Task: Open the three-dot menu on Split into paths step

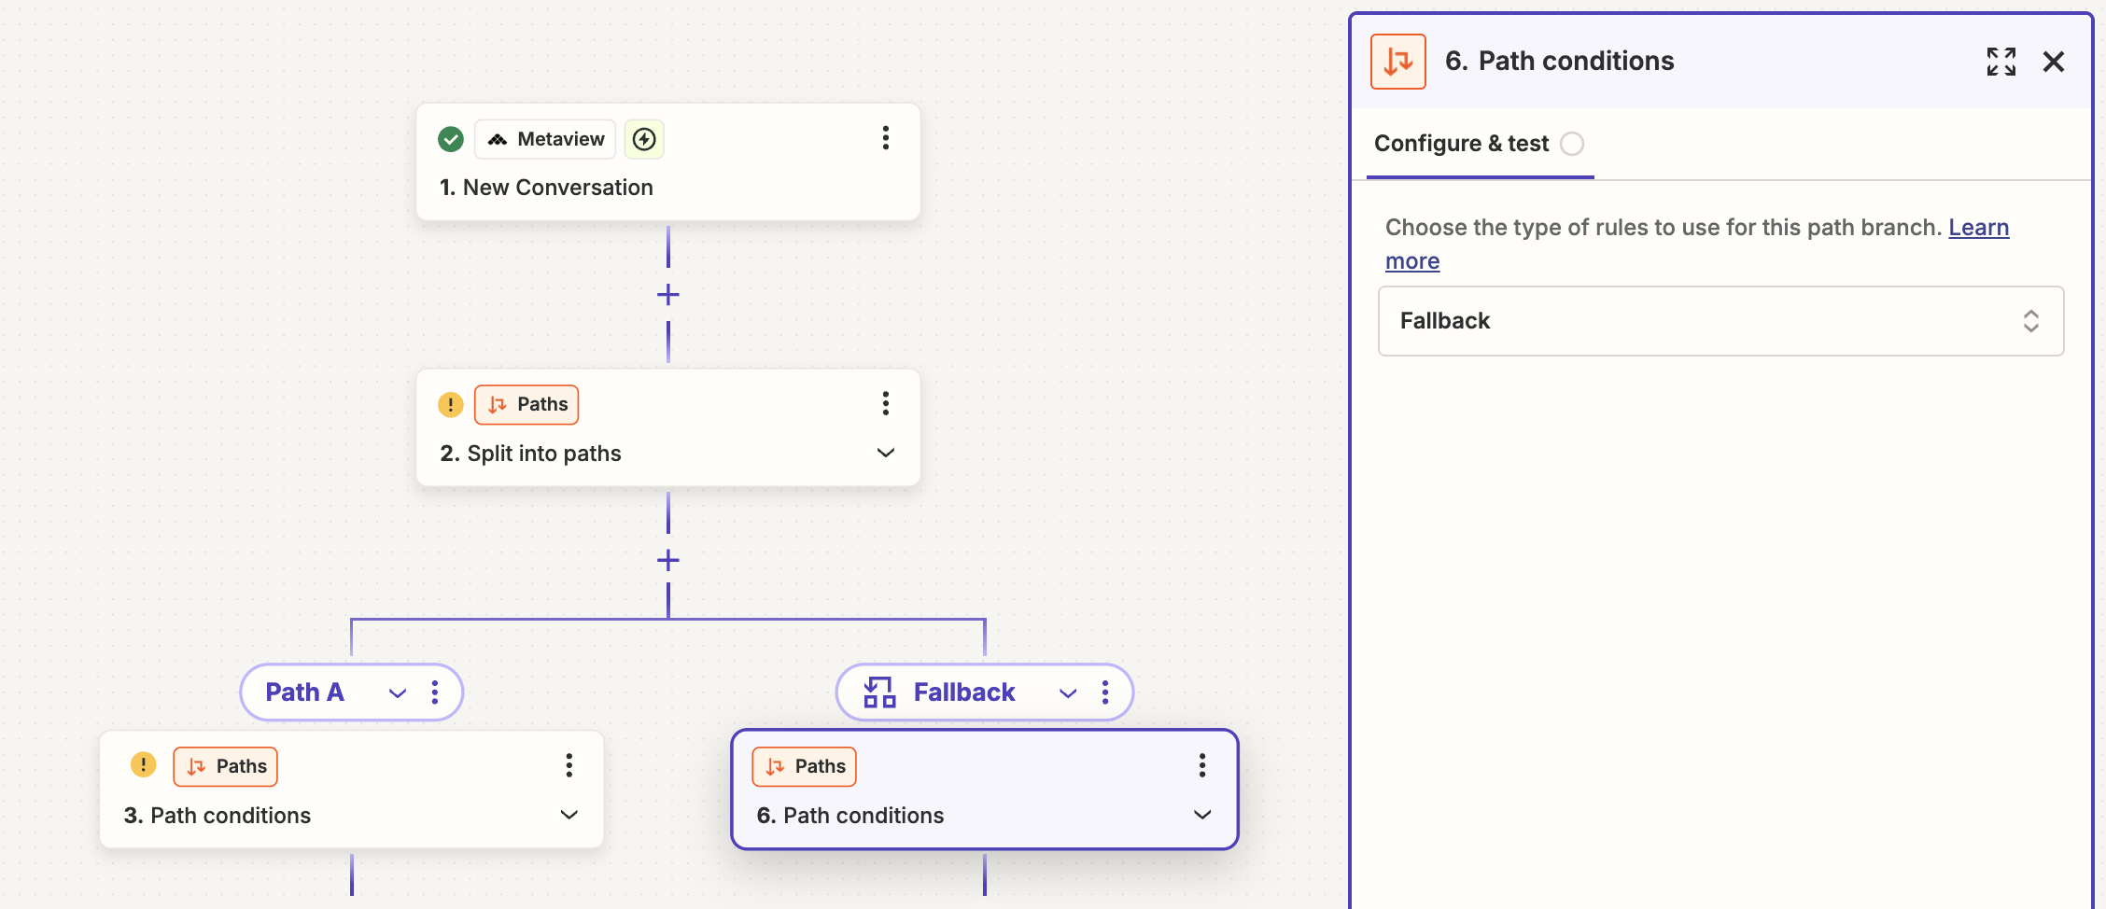Action: point(885,403)
